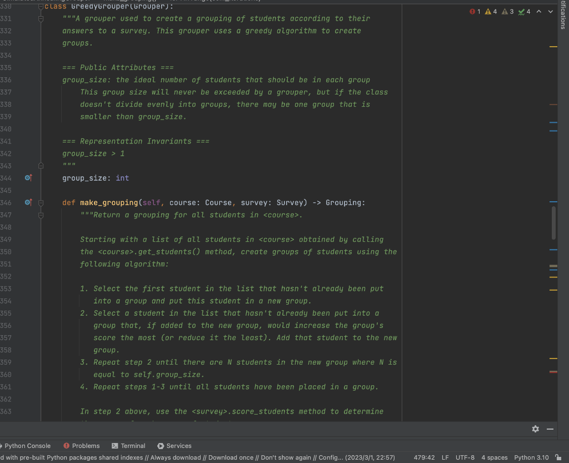Click the weak warnings count icon showing 3
Screen dimensions: 569x463
coord(507,12)
